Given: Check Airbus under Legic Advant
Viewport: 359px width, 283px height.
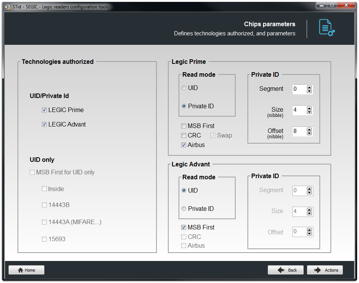Looking at the screenshot, I should tap(183, 245).
